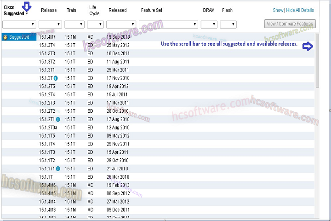This screenshot has height=221, width=331.
Task: Click the release date 19 Sep 2013
Action: click(118, 37)
